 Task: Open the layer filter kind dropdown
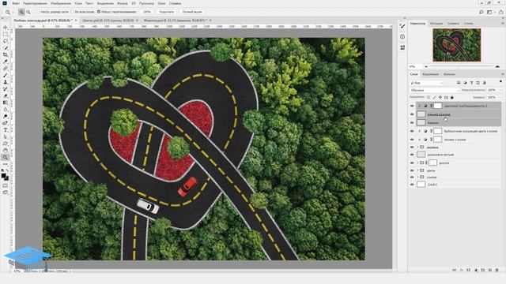(426, 83)
